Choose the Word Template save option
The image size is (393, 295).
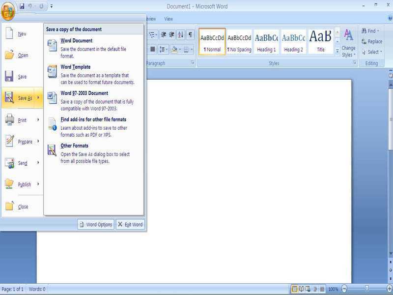coord(75,67)
